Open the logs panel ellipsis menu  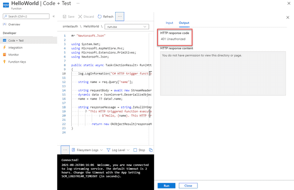click(x=65, y=150)
